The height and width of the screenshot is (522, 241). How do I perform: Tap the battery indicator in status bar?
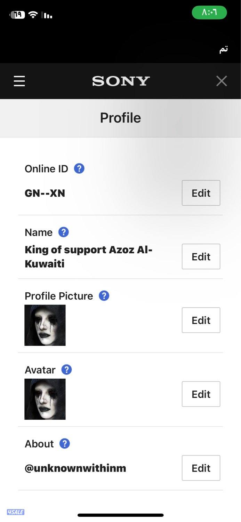(18, 15)
